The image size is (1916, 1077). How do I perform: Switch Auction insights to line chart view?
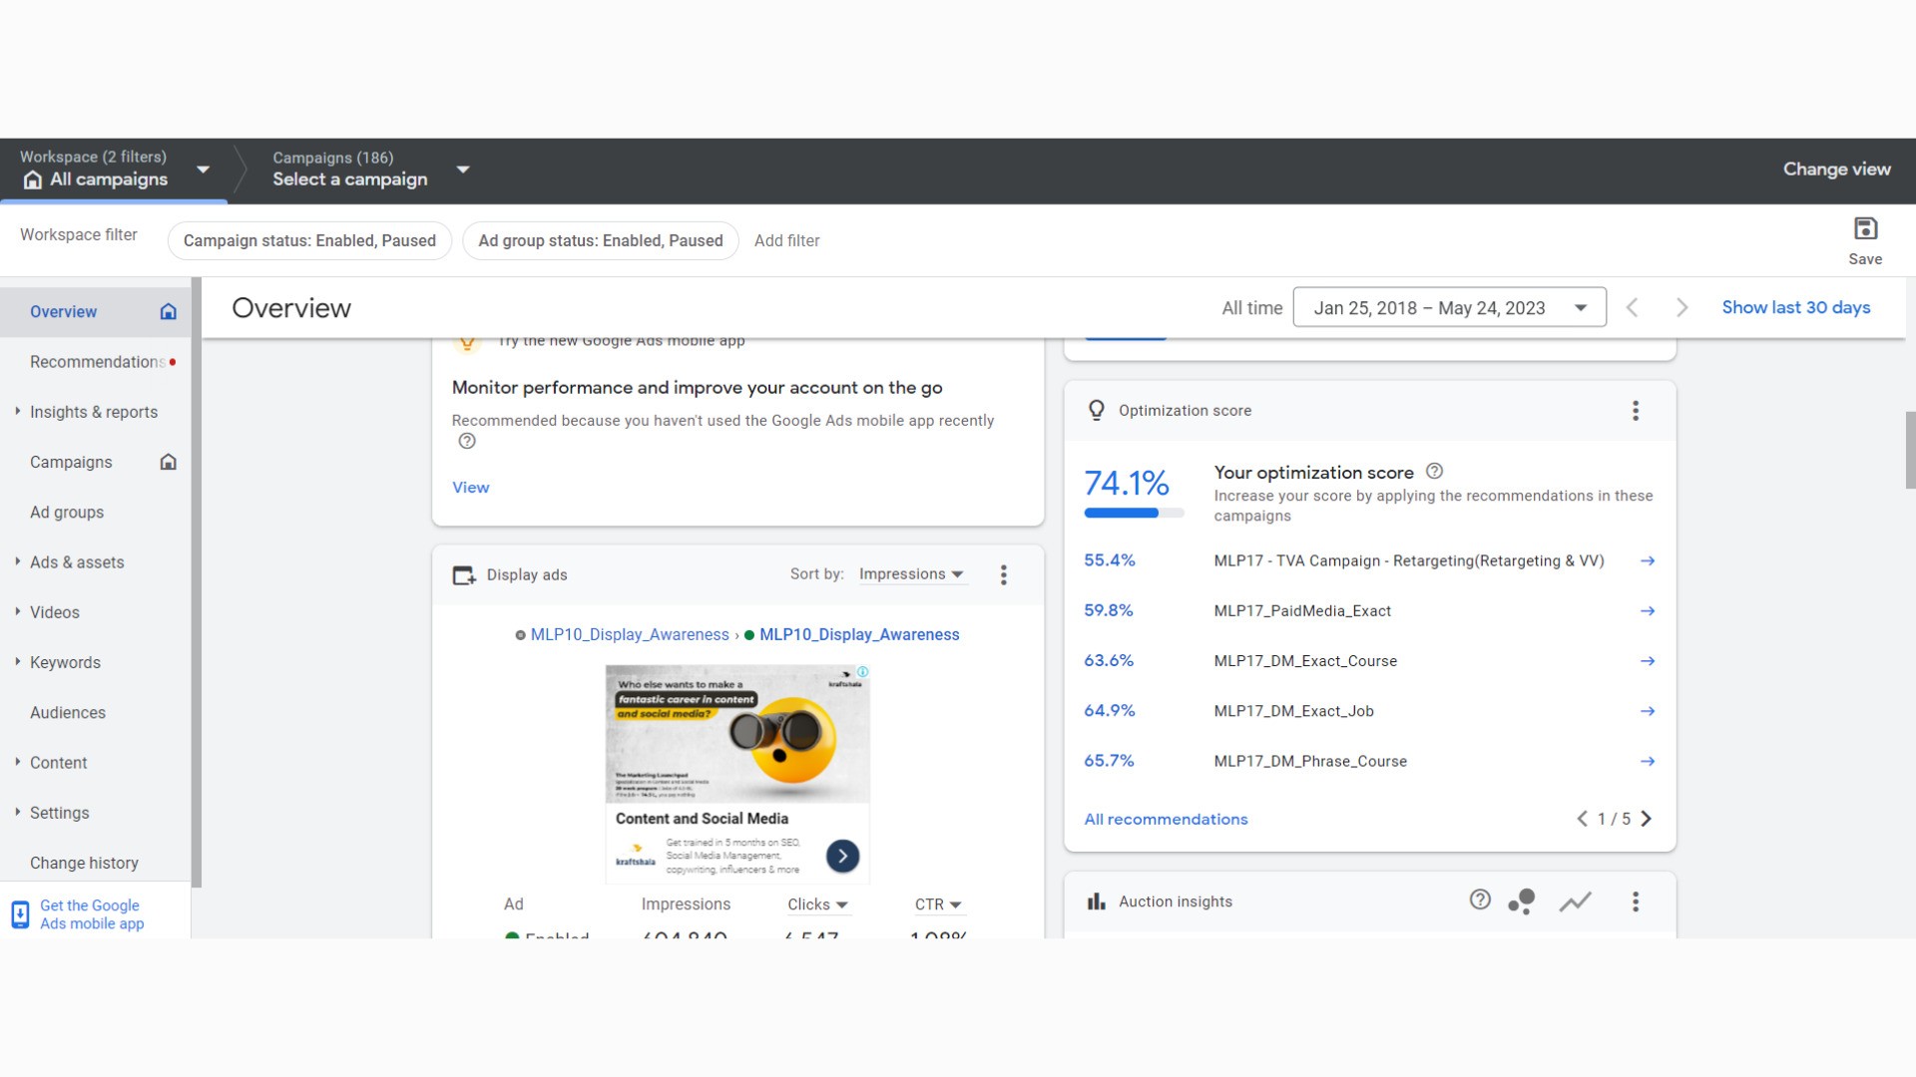pos(1576,901)
